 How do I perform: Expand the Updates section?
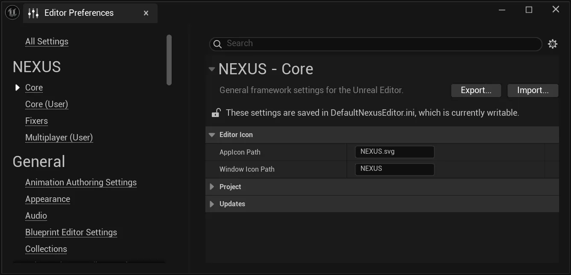pyautogui.click(x=212, y=204)
